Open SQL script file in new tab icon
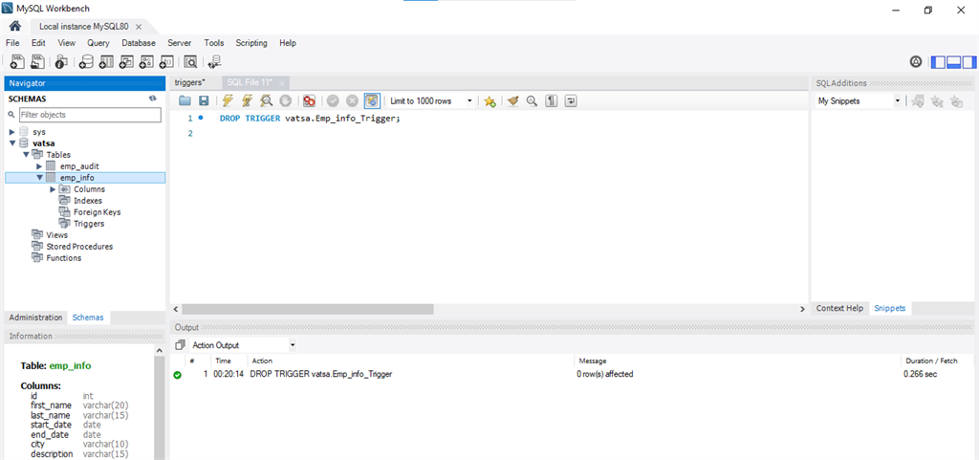This screenshot has height=460, width=979. pyautogui.click(x=38, y=62)
